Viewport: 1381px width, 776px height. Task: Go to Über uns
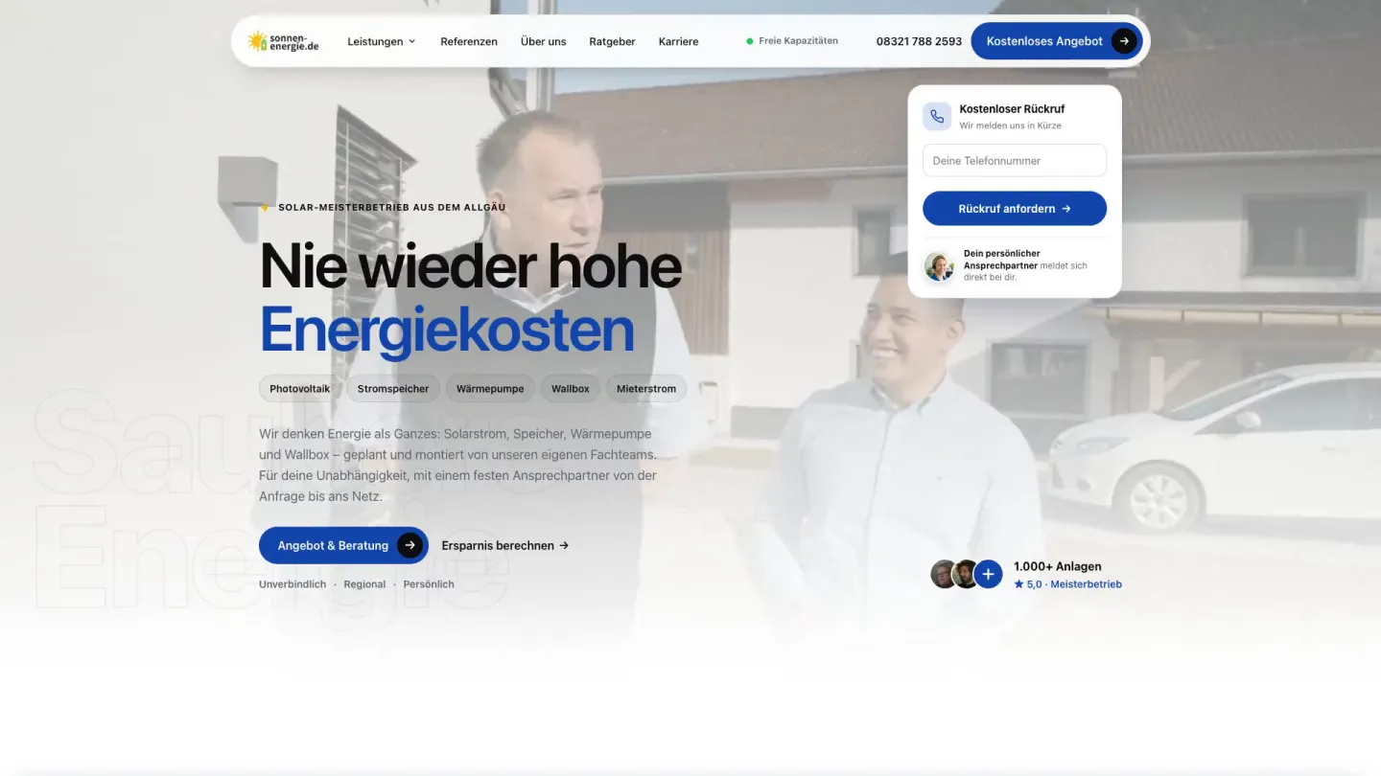543,41
